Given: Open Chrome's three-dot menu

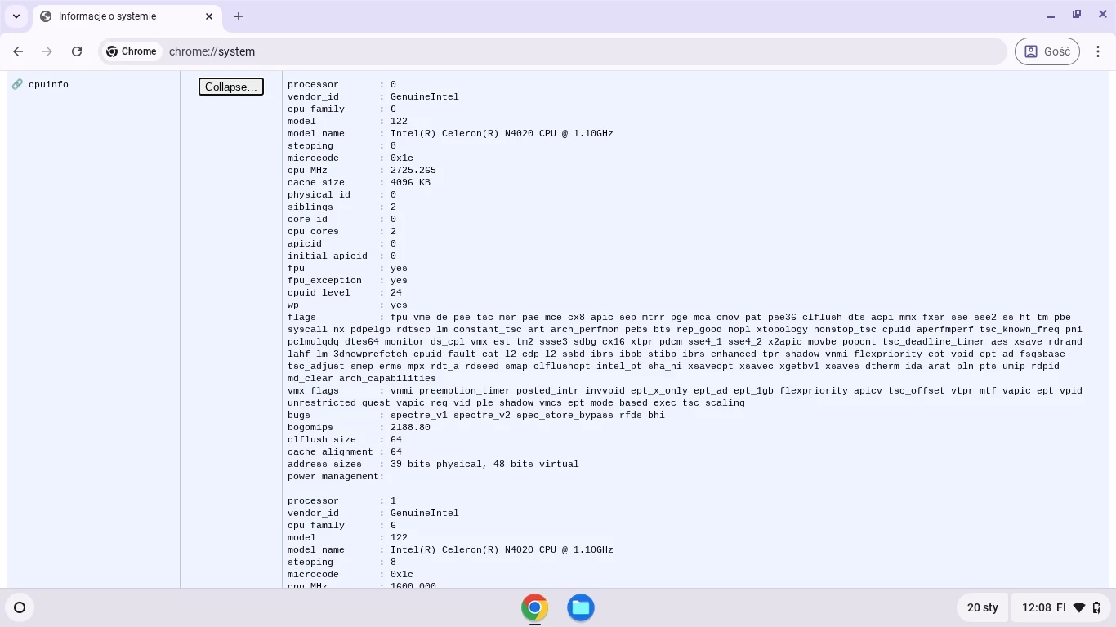Looking at the screenshot, I should point(1098,51).
